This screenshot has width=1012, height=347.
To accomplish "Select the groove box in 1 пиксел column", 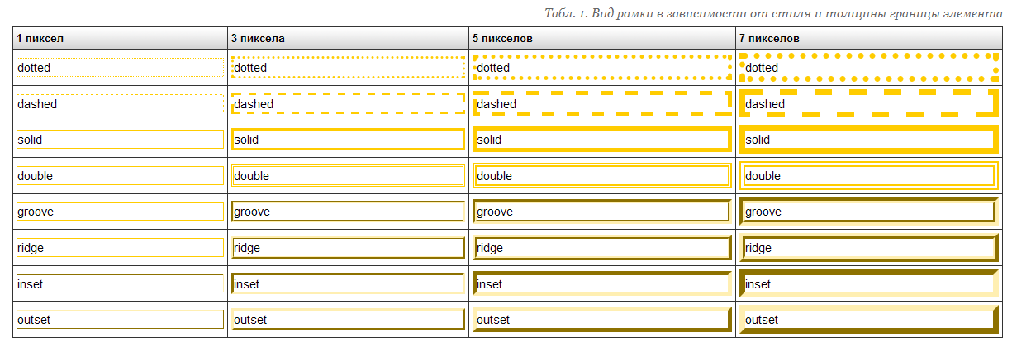I will 121,212.
